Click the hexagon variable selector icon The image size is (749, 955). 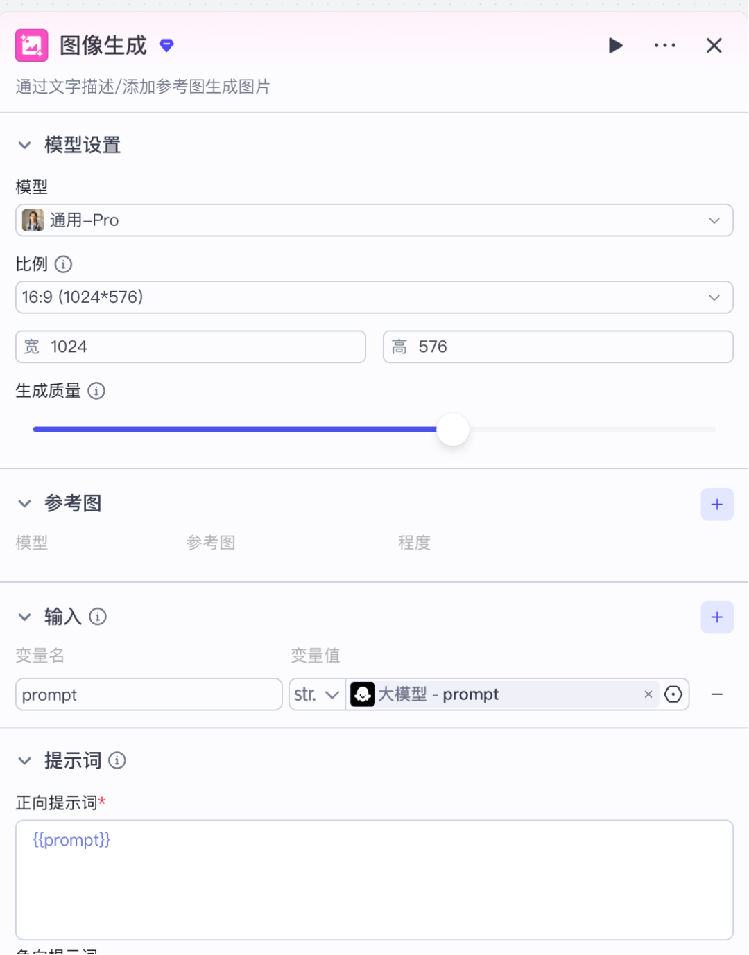pyautogui.click(x=673, y=694)
